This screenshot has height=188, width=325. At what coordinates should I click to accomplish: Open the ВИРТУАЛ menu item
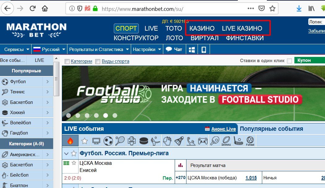click(x=205, y=38)
